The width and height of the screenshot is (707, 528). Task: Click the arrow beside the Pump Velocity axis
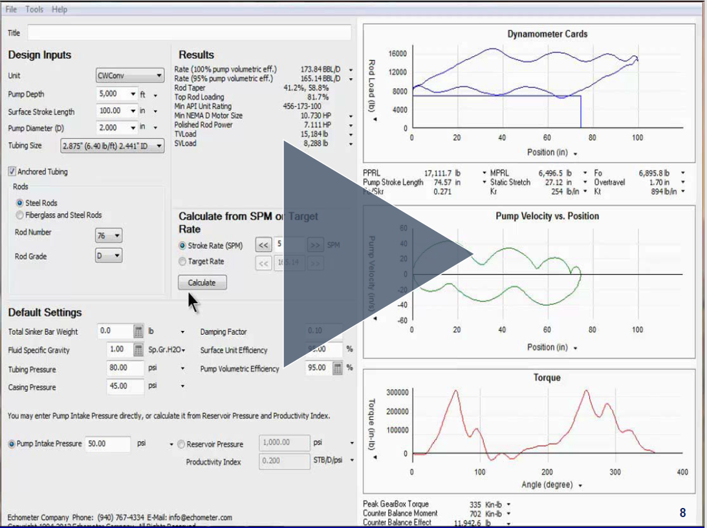375,319
